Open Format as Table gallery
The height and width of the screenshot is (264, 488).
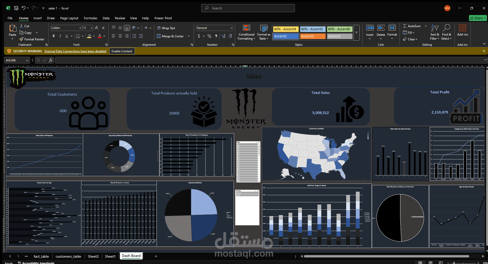tap(264, 32)
